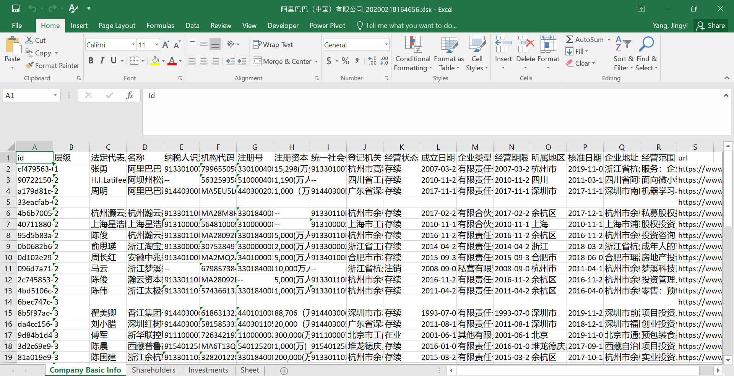Increase the cell indent
Screen dimensions: 734x376
click(x=242, y=61)
